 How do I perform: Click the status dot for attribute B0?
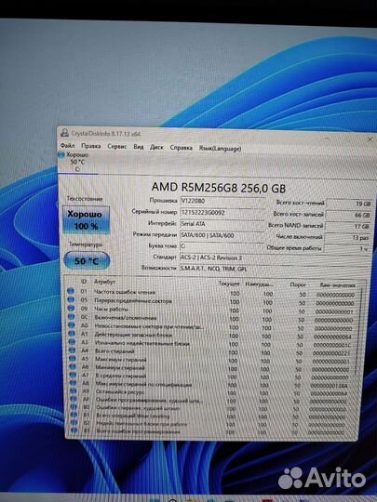(x=74, y=407)
